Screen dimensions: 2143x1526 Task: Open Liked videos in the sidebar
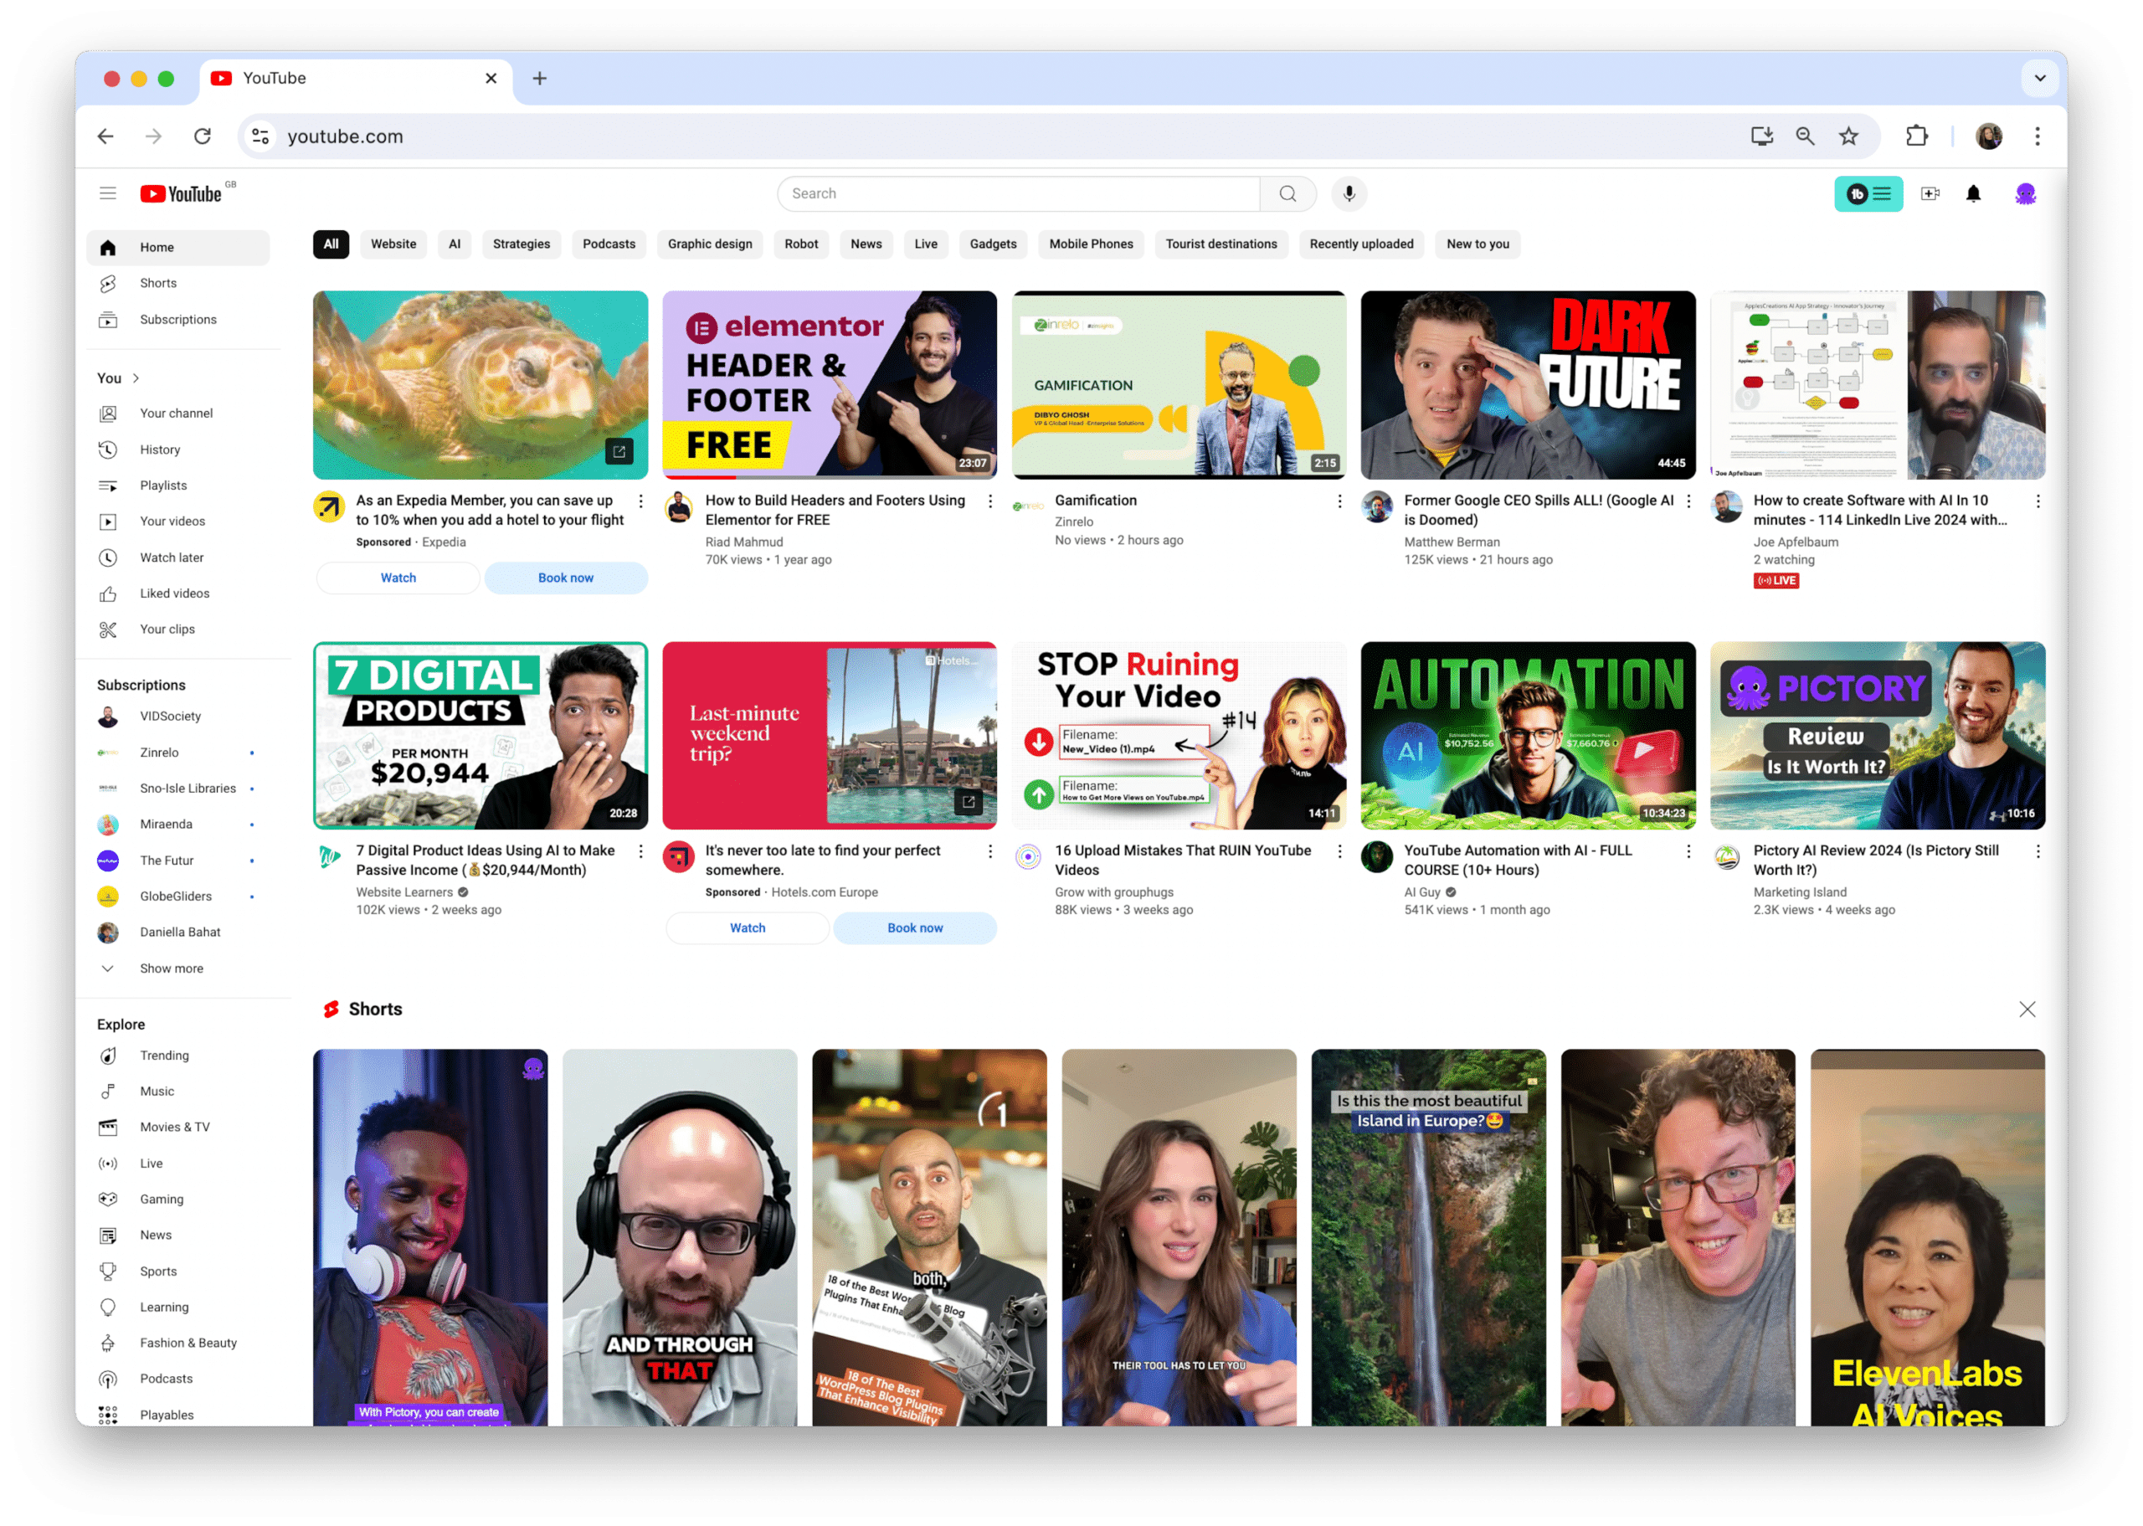pos(178,593)
